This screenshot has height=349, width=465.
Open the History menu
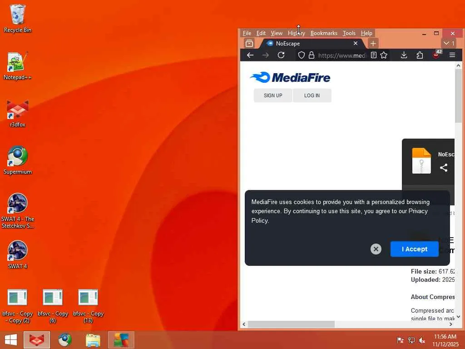pos(296,33)
